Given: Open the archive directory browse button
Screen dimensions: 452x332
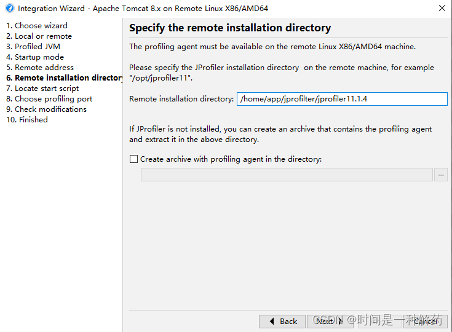Looking at the screenshot, I should point(441,175).
